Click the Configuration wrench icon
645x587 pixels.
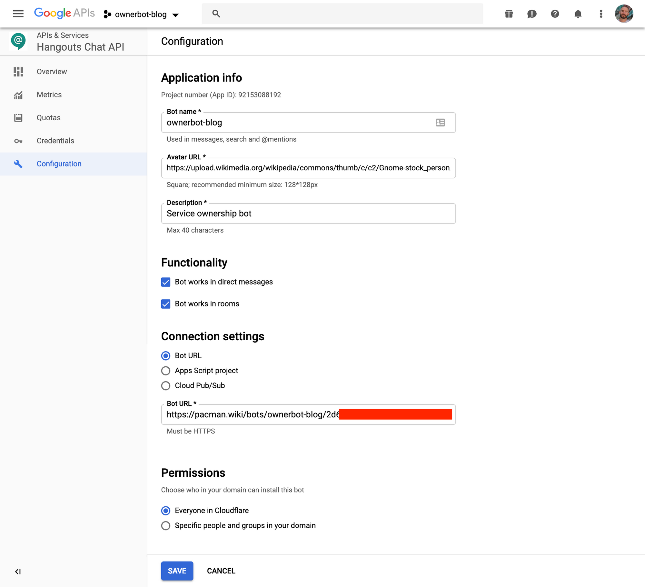pyautogui.click(x=18, y=164)
